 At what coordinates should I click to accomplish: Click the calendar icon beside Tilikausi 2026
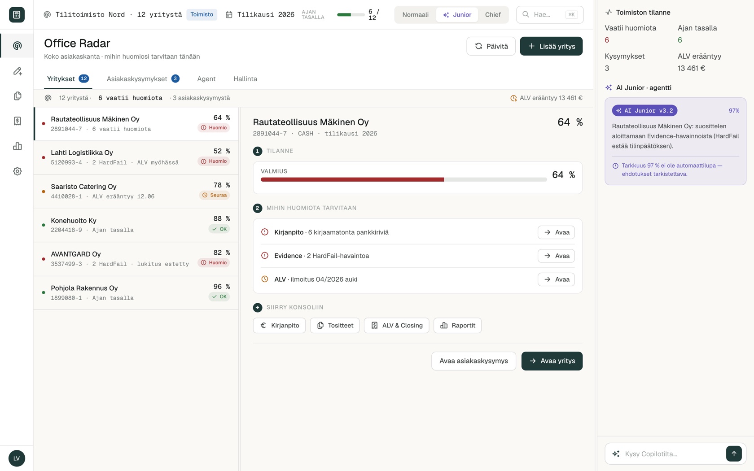pyautogui.click(x=229, y=15)
